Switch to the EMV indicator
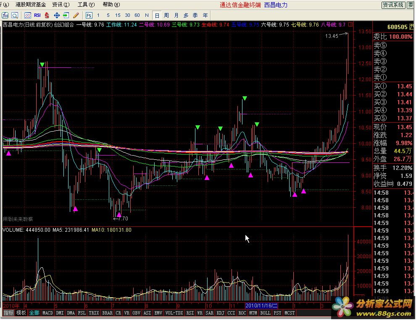The image size is (416, 320). [158, 313]
